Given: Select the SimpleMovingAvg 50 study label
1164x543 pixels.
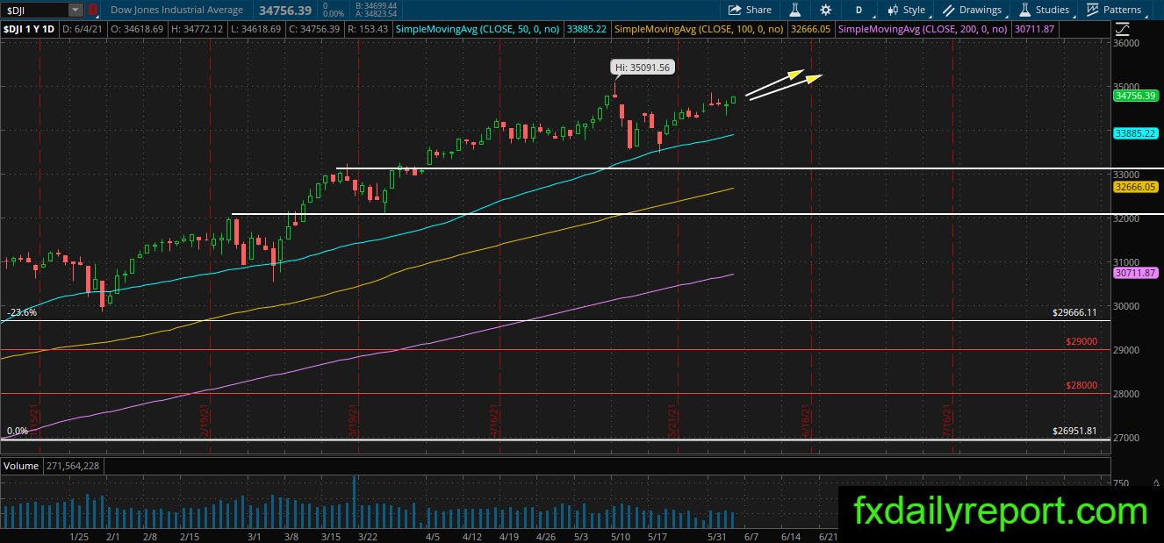Looking at the screenshot, I should pyautogui.click(x=478, y=29).
